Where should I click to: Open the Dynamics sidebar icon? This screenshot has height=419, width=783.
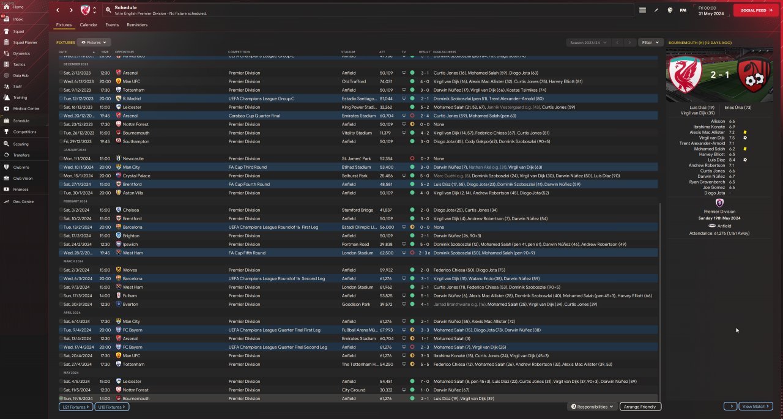point(6,53)
